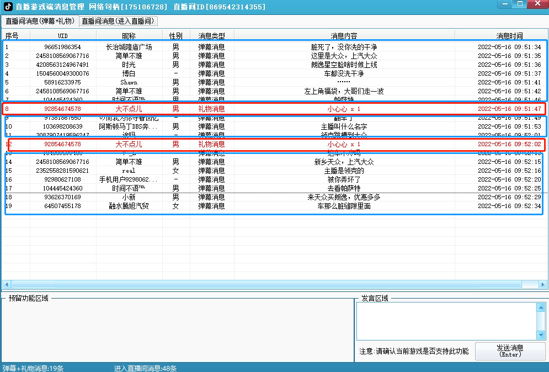Screen dimensions: 549x372
Task: Click down arrow of message box scrollbar
Action: click(x=541, y=335)
